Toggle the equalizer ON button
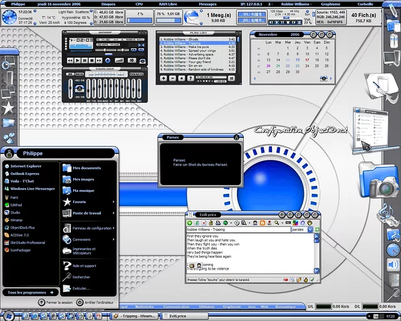Screen dimensions: 401x321 tap(71, 73)
